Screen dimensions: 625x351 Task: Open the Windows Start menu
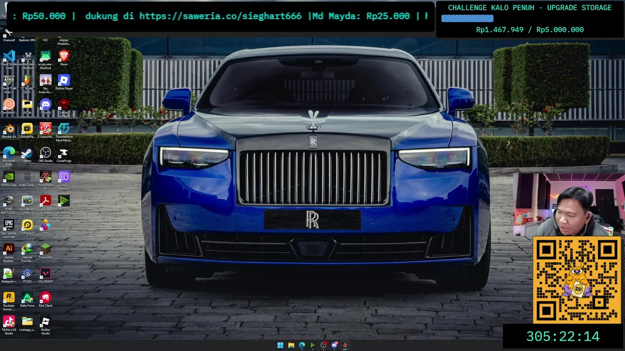click(280, 345)
